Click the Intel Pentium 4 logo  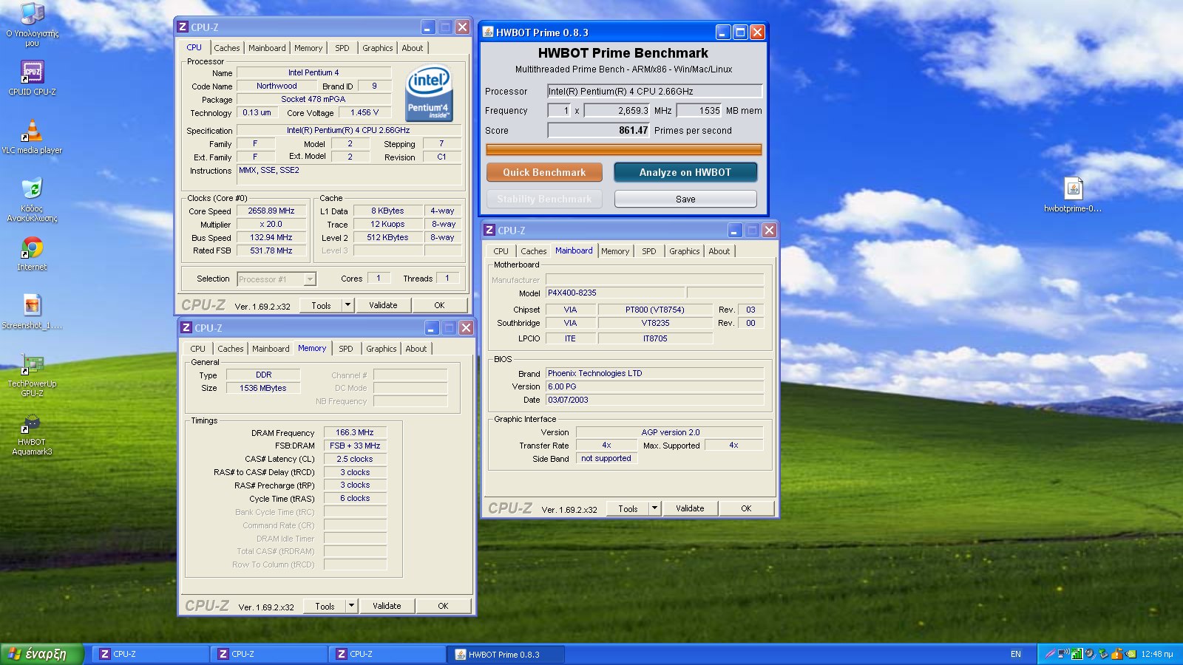pyautogui.click(x=429, y=94)
